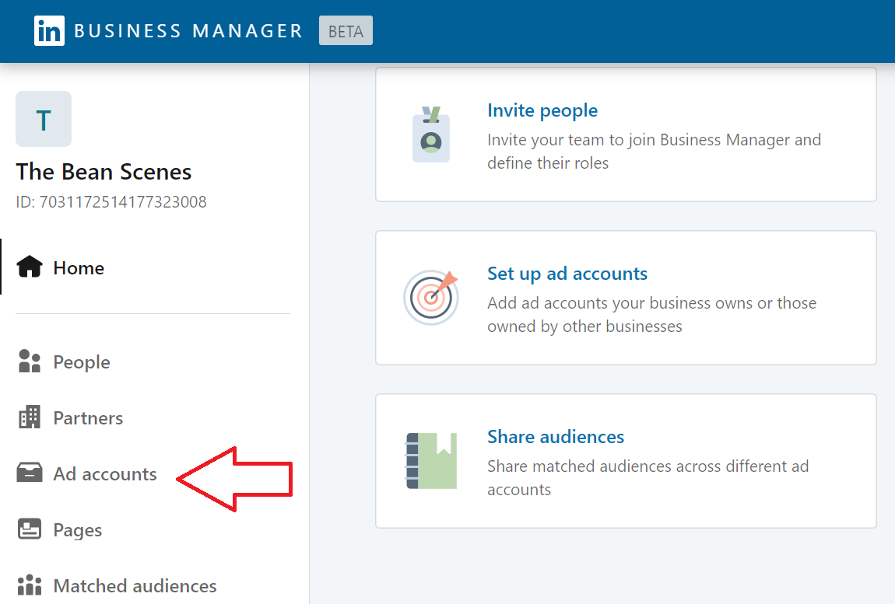The height and width of the screenshot is (604, 895).
Task: Click The Bean Scenes business name
Action: coord(104,172)
